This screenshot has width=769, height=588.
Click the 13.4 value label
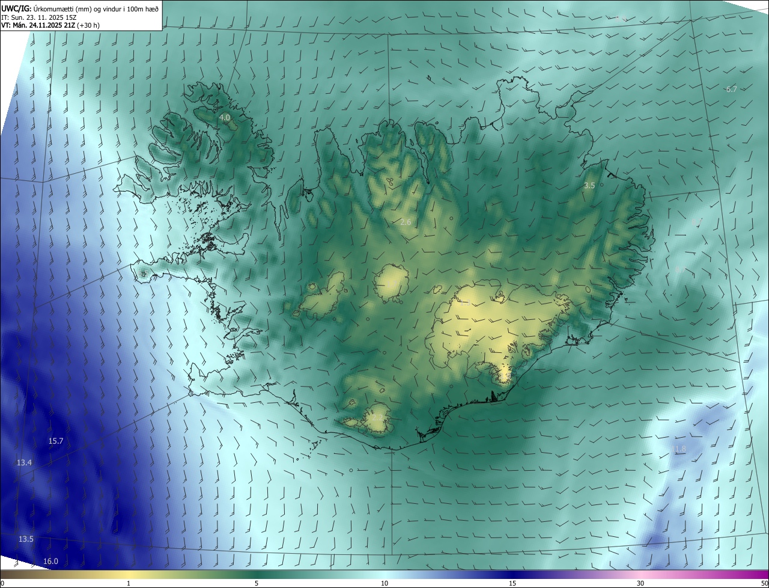click(x=25, y=462)
